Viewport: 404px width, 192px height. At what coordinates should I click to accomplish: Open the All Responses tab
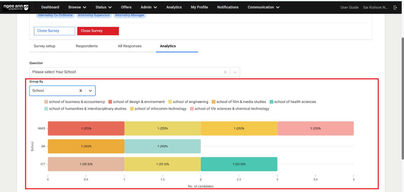pos(130,46)
